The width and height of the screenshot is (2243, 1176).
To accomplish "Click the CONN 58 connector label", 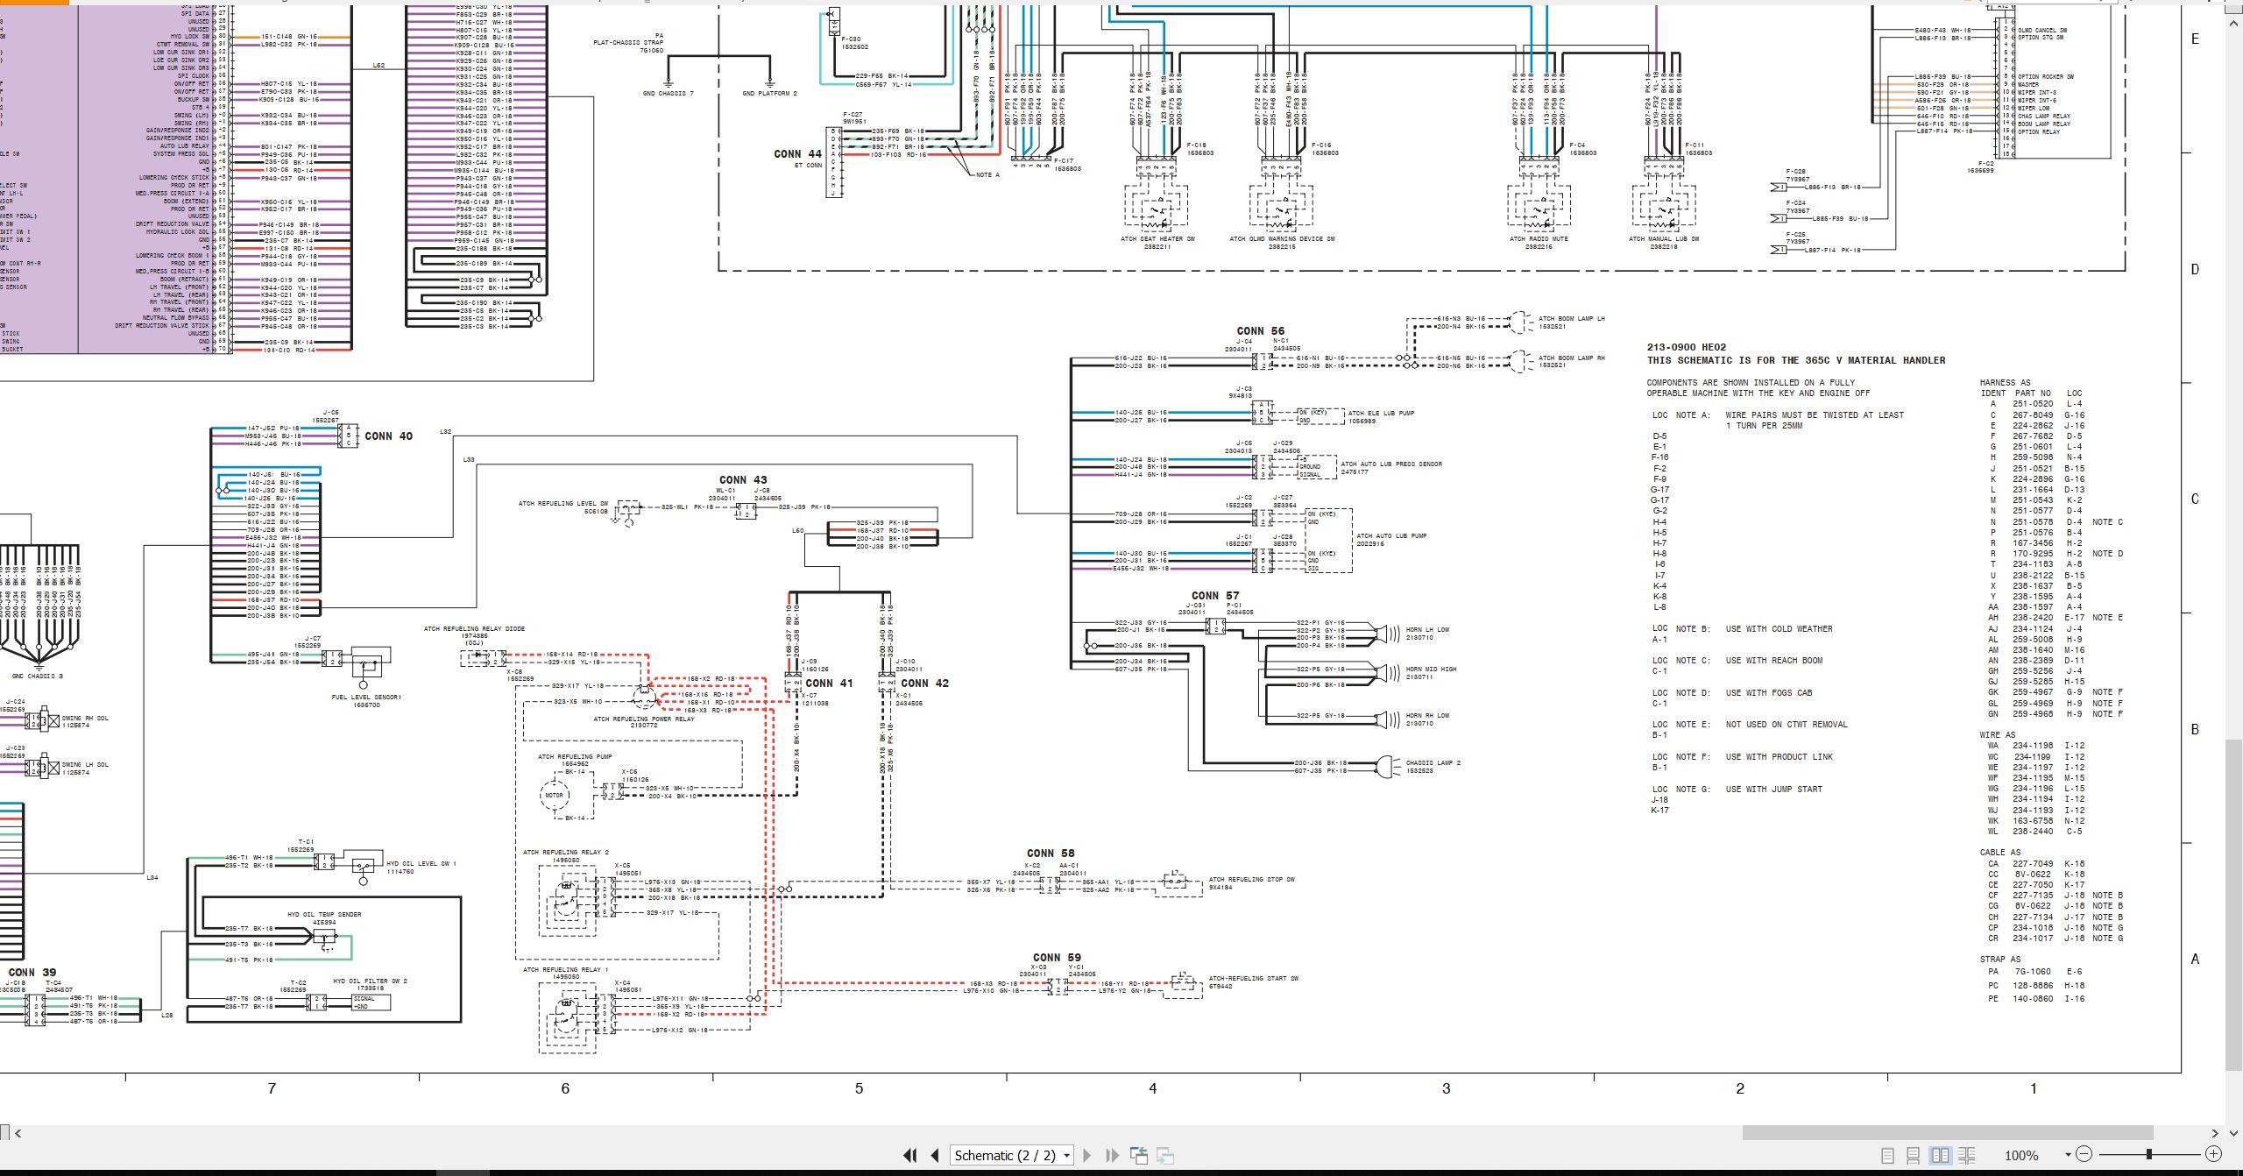I will point(1051,853).
